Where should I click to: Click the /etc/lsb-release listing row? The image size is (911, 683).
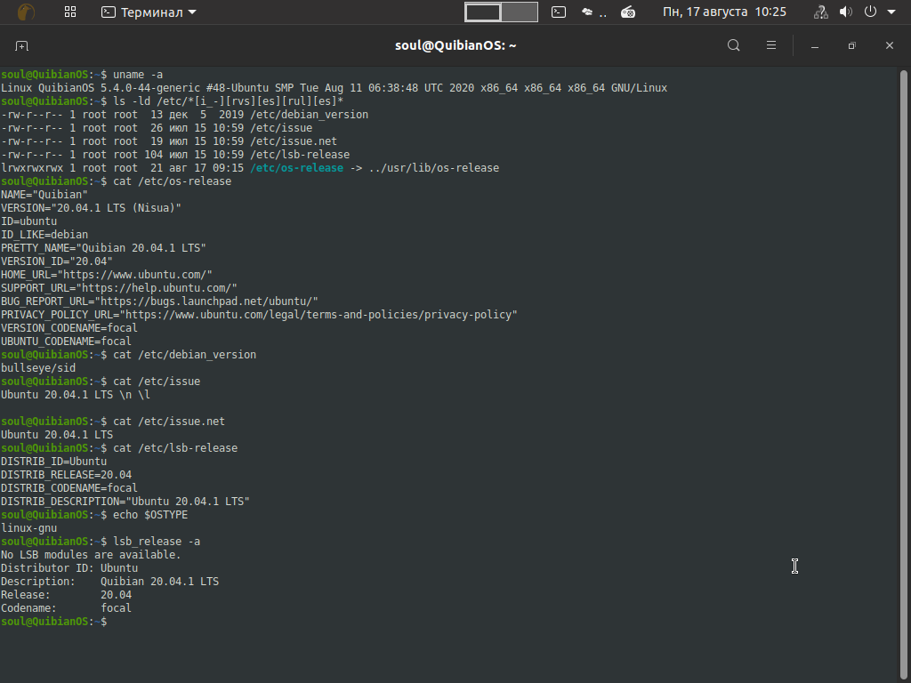(175, 155)
